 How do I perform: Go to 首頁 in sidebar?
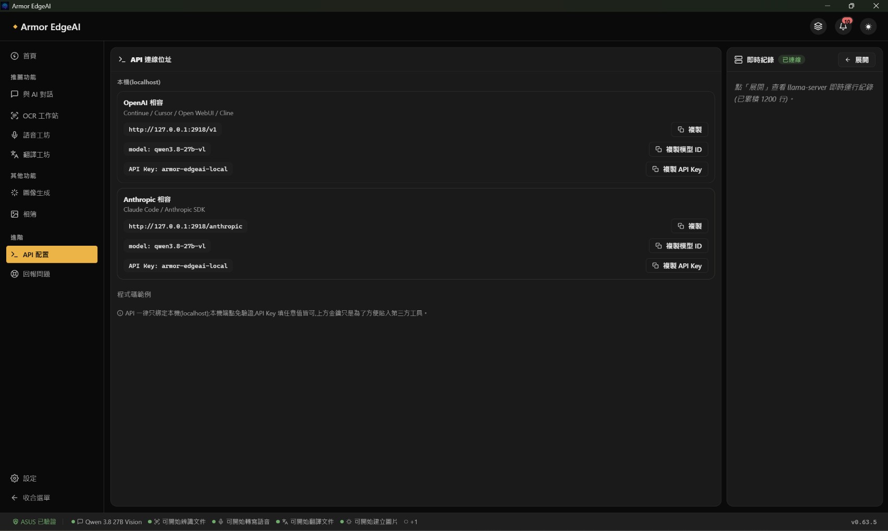point(52,56)
